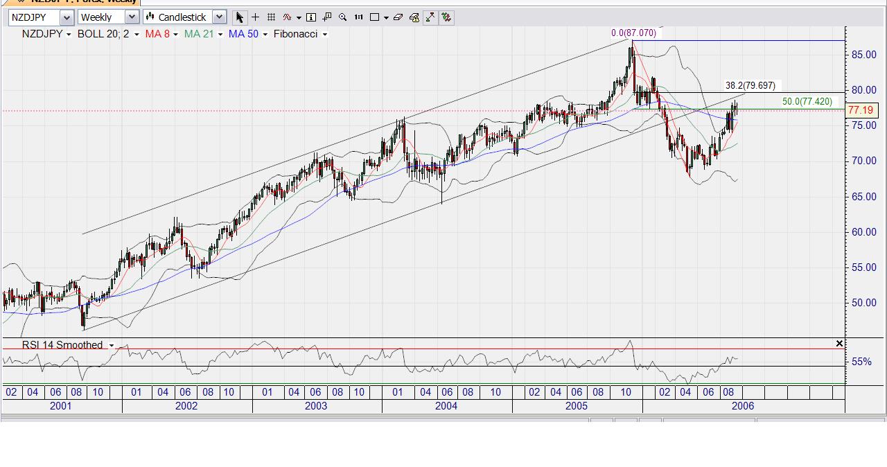Click the data window crosshair icon
Image resolution: width=887 pixels, height=467 pixels.
tap(326, 17)
